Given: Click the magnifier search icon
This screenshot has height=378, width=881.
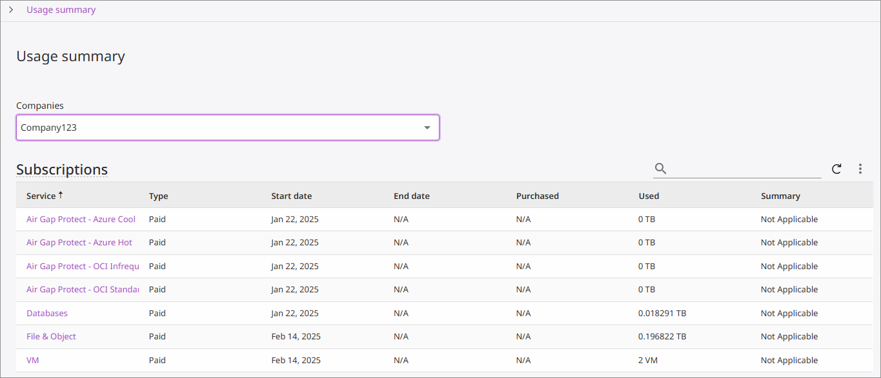Looking at the screenshot, I should (660, 169).
